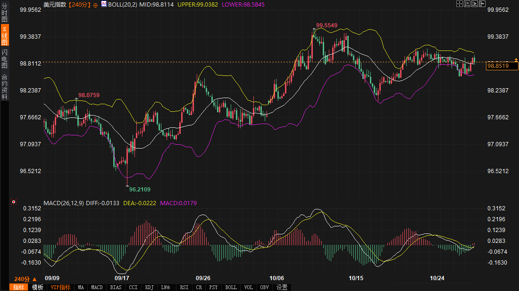
Task: Click the VIP指标 button
Action: click(x=60, y=287)
